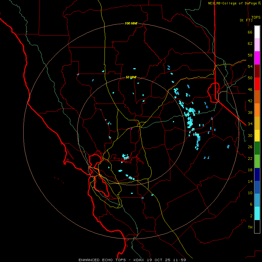This screenshot has height=262, width=262.
Task: Click the 11:59 time stamp
Action: tap(180, 260)
